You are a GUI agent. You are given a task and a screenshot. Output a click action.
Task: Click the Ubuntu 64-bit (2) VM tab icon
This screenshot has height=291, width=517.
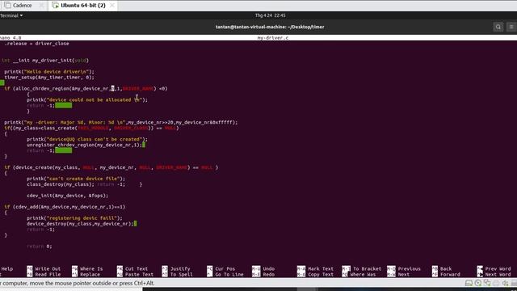(56, 6)
